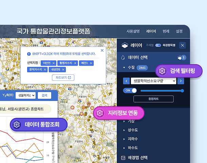Click the 차트보기 button
The width and height of the screenshot is (207, 163).
(x=63, y=77)
